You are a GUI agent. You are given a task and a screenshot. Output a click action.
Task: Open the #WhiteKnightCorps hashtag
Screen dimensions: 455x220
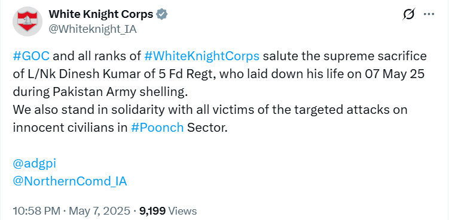pyautogui.click(x=201, y=56)
